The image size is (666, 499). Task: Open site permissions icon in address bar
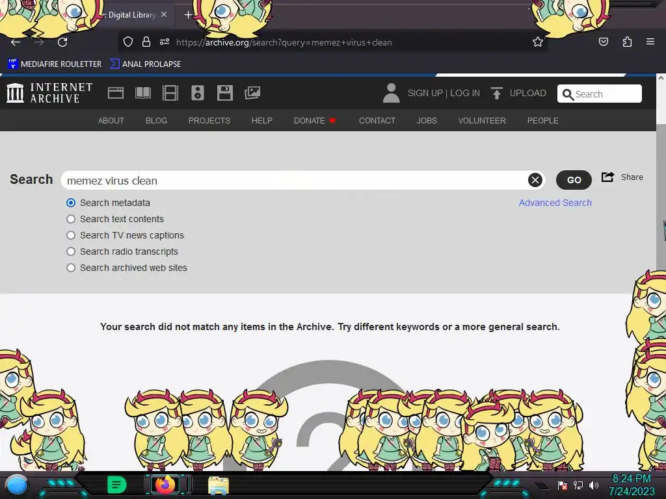pyautogui.click(x=165, y=42)
